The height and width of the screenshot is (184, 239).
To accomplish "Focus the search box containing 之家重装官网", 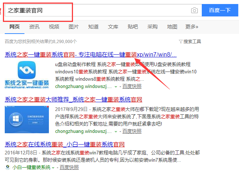I will click(95, 10).
